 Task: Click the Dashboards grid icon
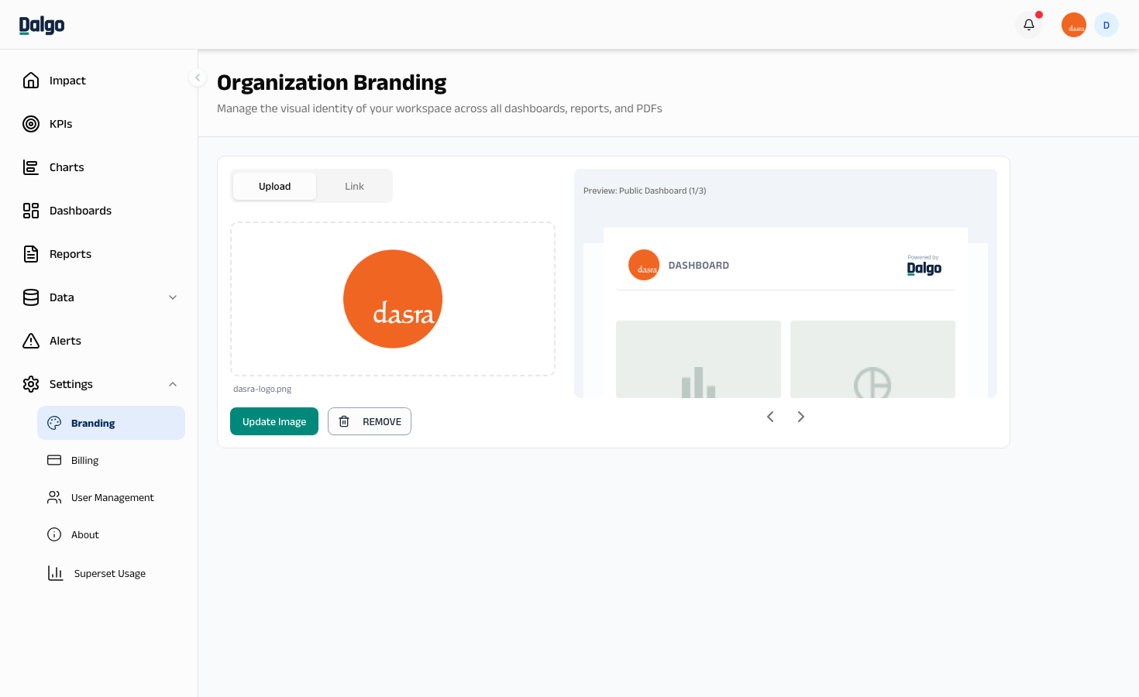31,211
